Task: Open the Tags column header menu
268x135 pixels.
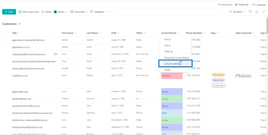Action: pyautogui.click(x=214, y=33)
